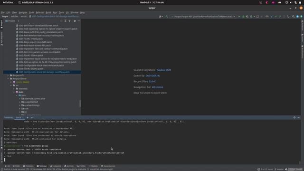Collapse the java folder
The image size is (304, 171).
tap(17, 95)
